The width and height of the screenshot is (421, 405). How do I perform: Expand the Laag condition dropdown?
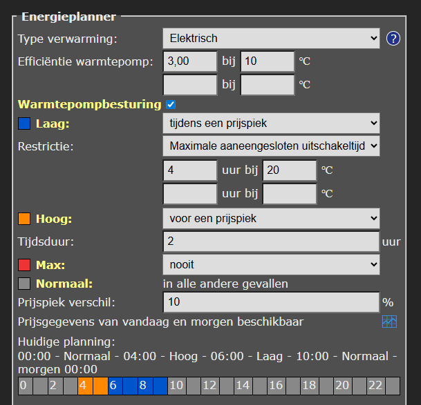[x=271, y=124]
